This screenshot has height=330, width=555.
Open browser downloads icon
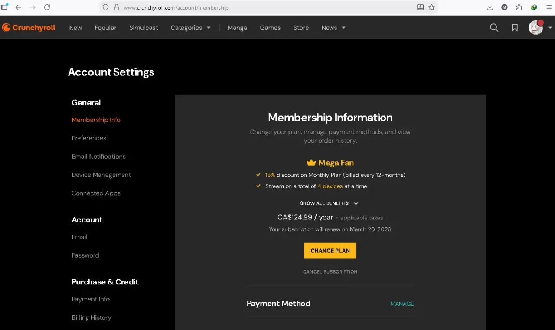(490, 7)
